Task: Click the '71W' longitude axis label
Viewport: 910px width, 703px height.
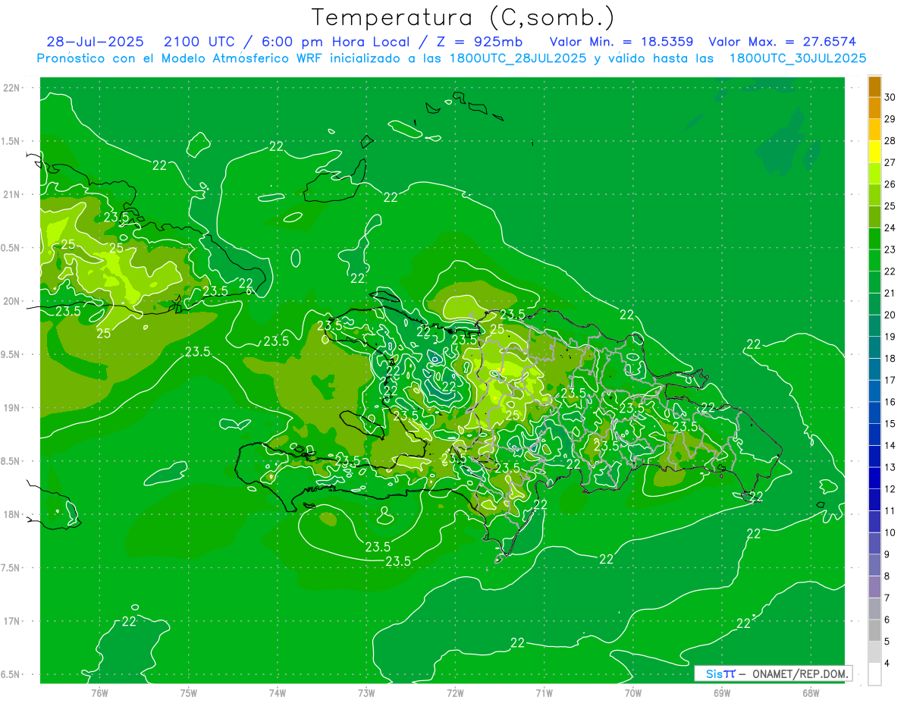Action: click(544, 693)
